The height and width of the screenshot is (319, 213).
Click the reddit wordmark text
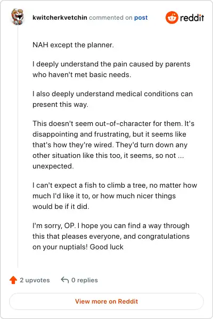pos(192,18)
